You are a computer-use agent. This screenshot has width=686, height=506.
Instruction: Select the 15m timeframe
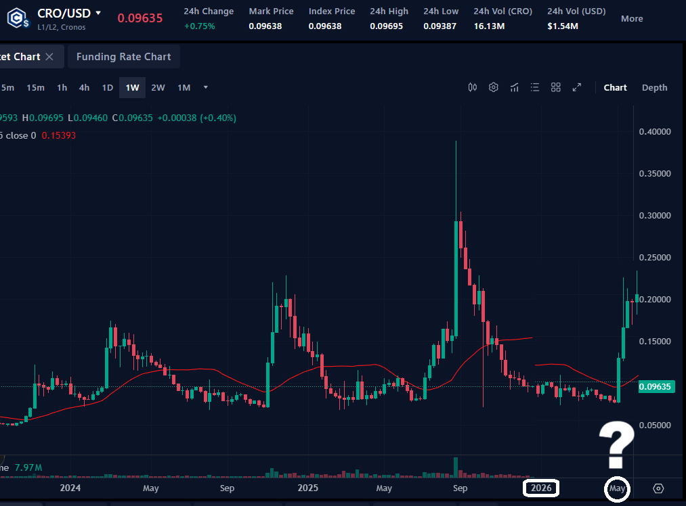click(35, 87)
